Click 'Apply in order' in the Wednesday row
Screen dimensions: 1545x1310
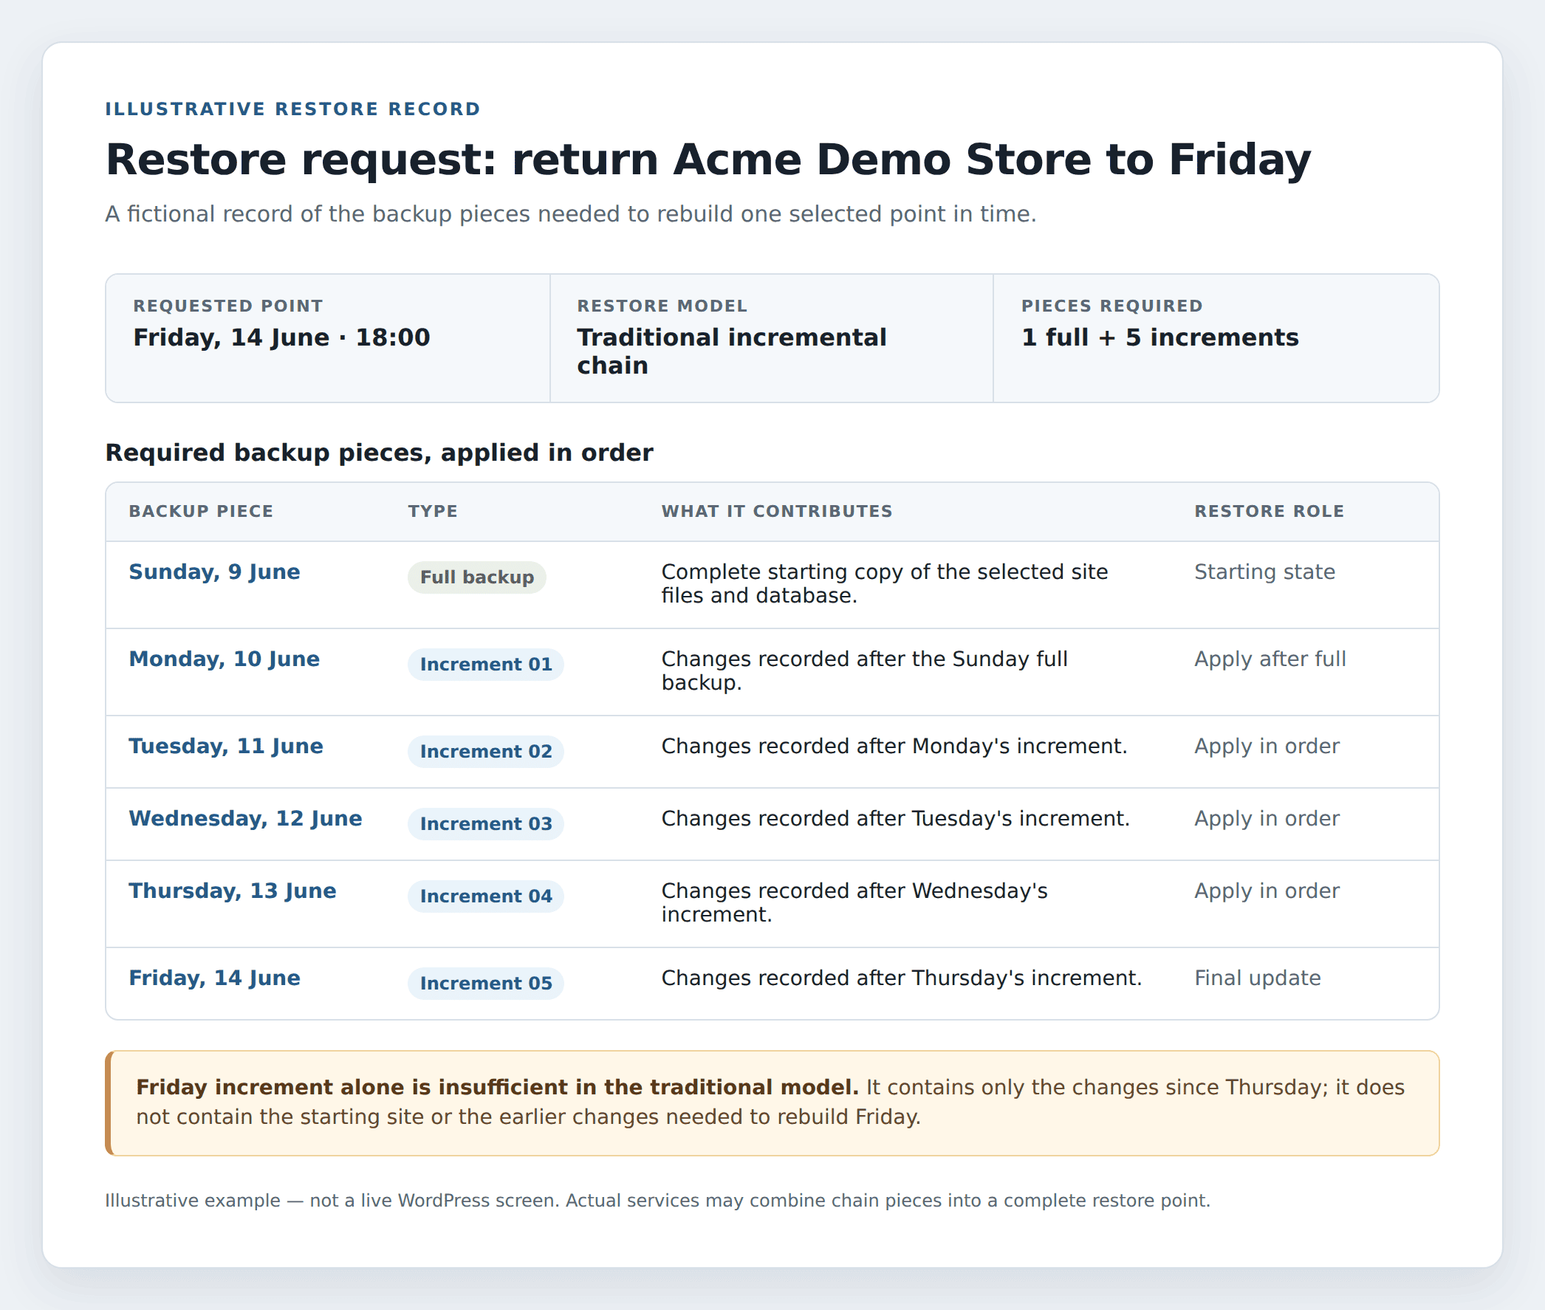(1267, 818)
